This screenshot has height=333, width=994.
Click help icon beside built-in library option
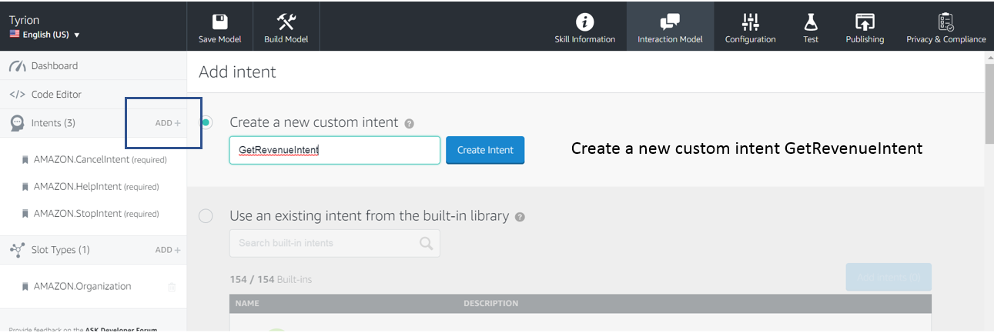[x=520, y=217]
